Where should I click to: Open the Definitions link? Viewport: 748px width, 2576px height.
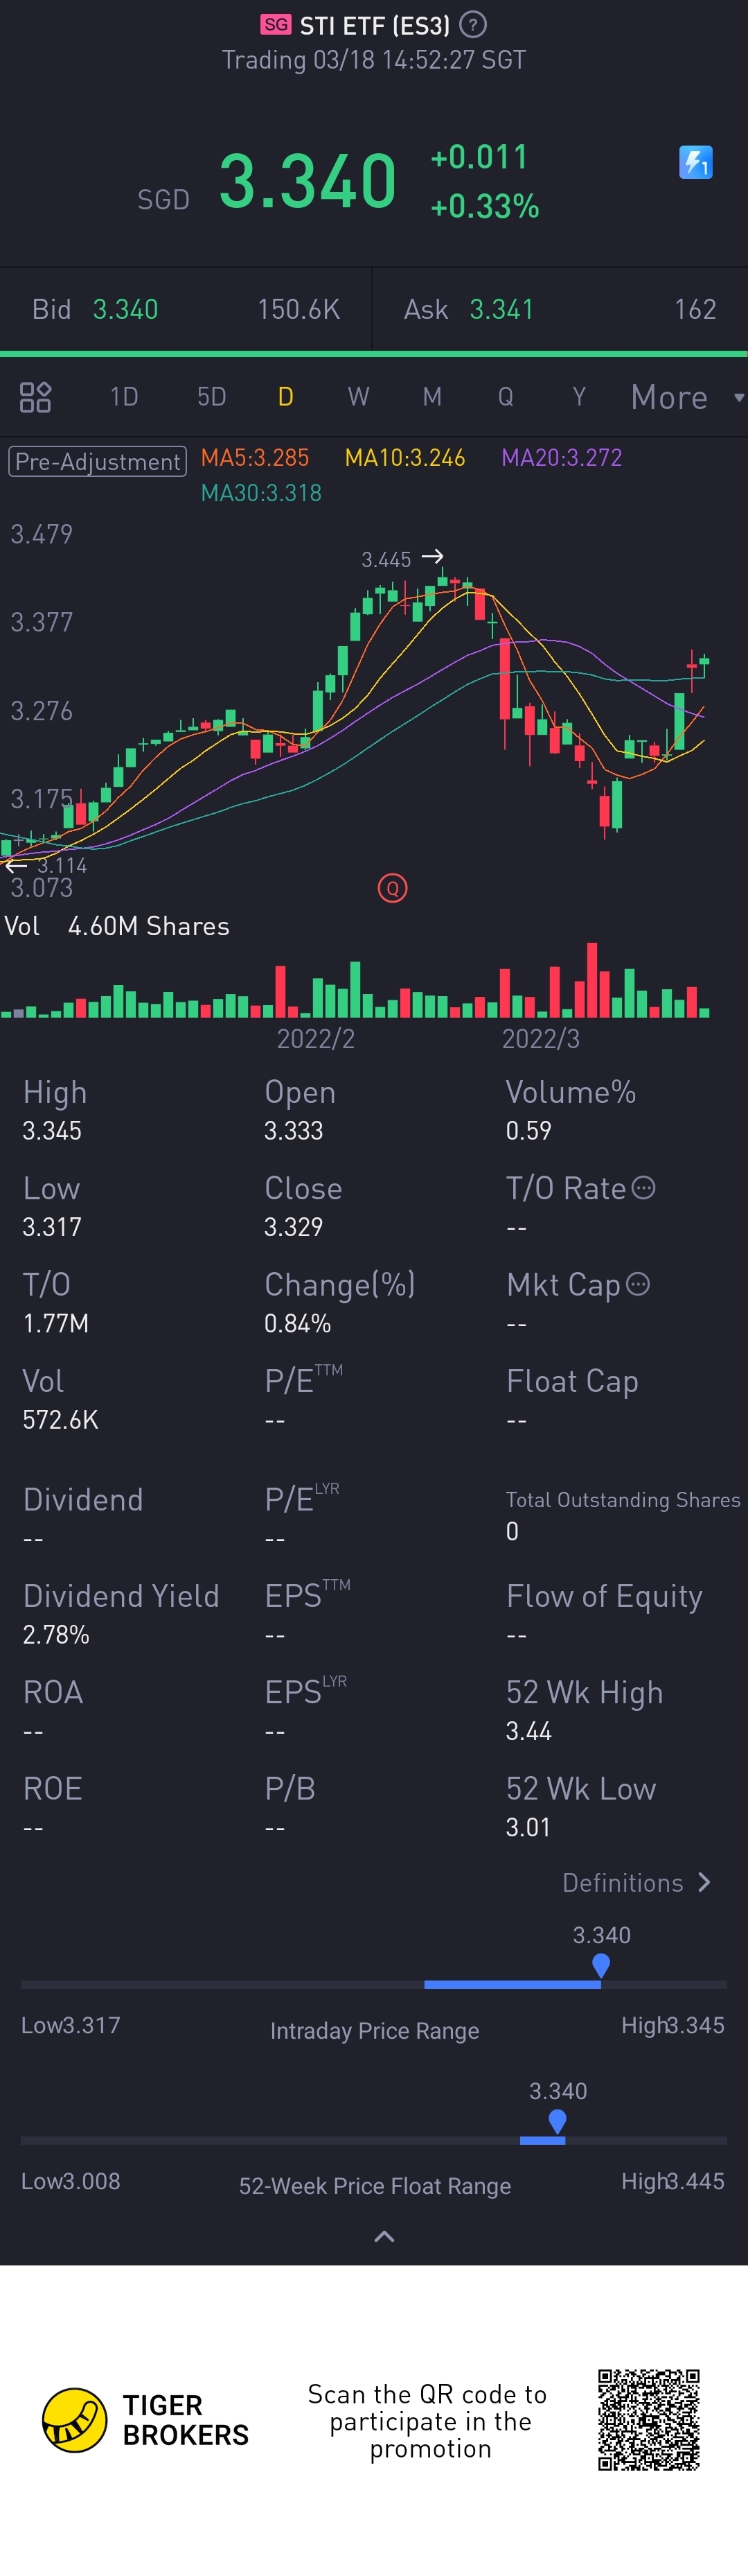point(622,1883)
